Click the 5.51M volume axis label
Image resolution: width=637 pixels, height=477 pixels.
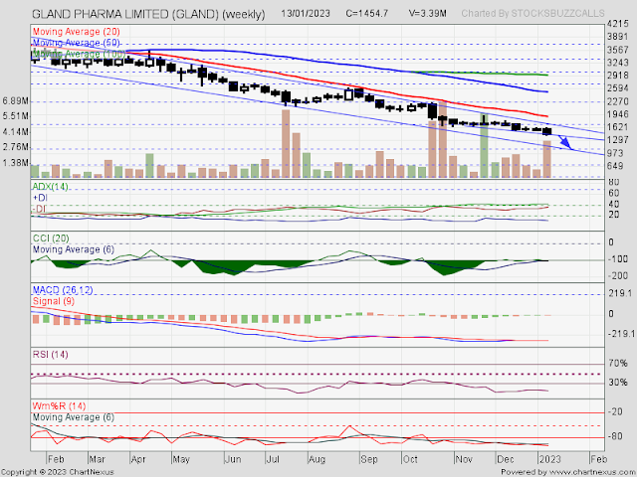(16, 116)
